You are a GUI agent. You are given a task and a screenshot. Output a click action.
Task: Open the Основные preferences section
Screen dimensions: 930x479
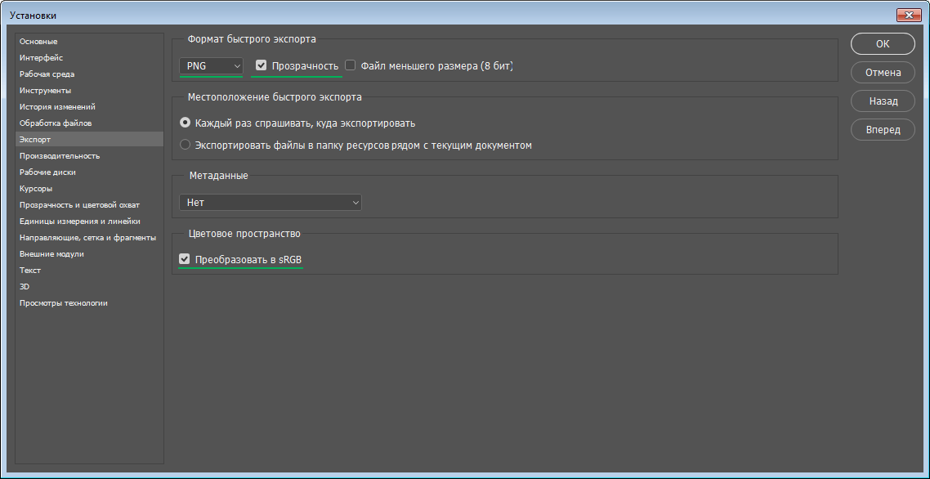(x=90, y=42)
